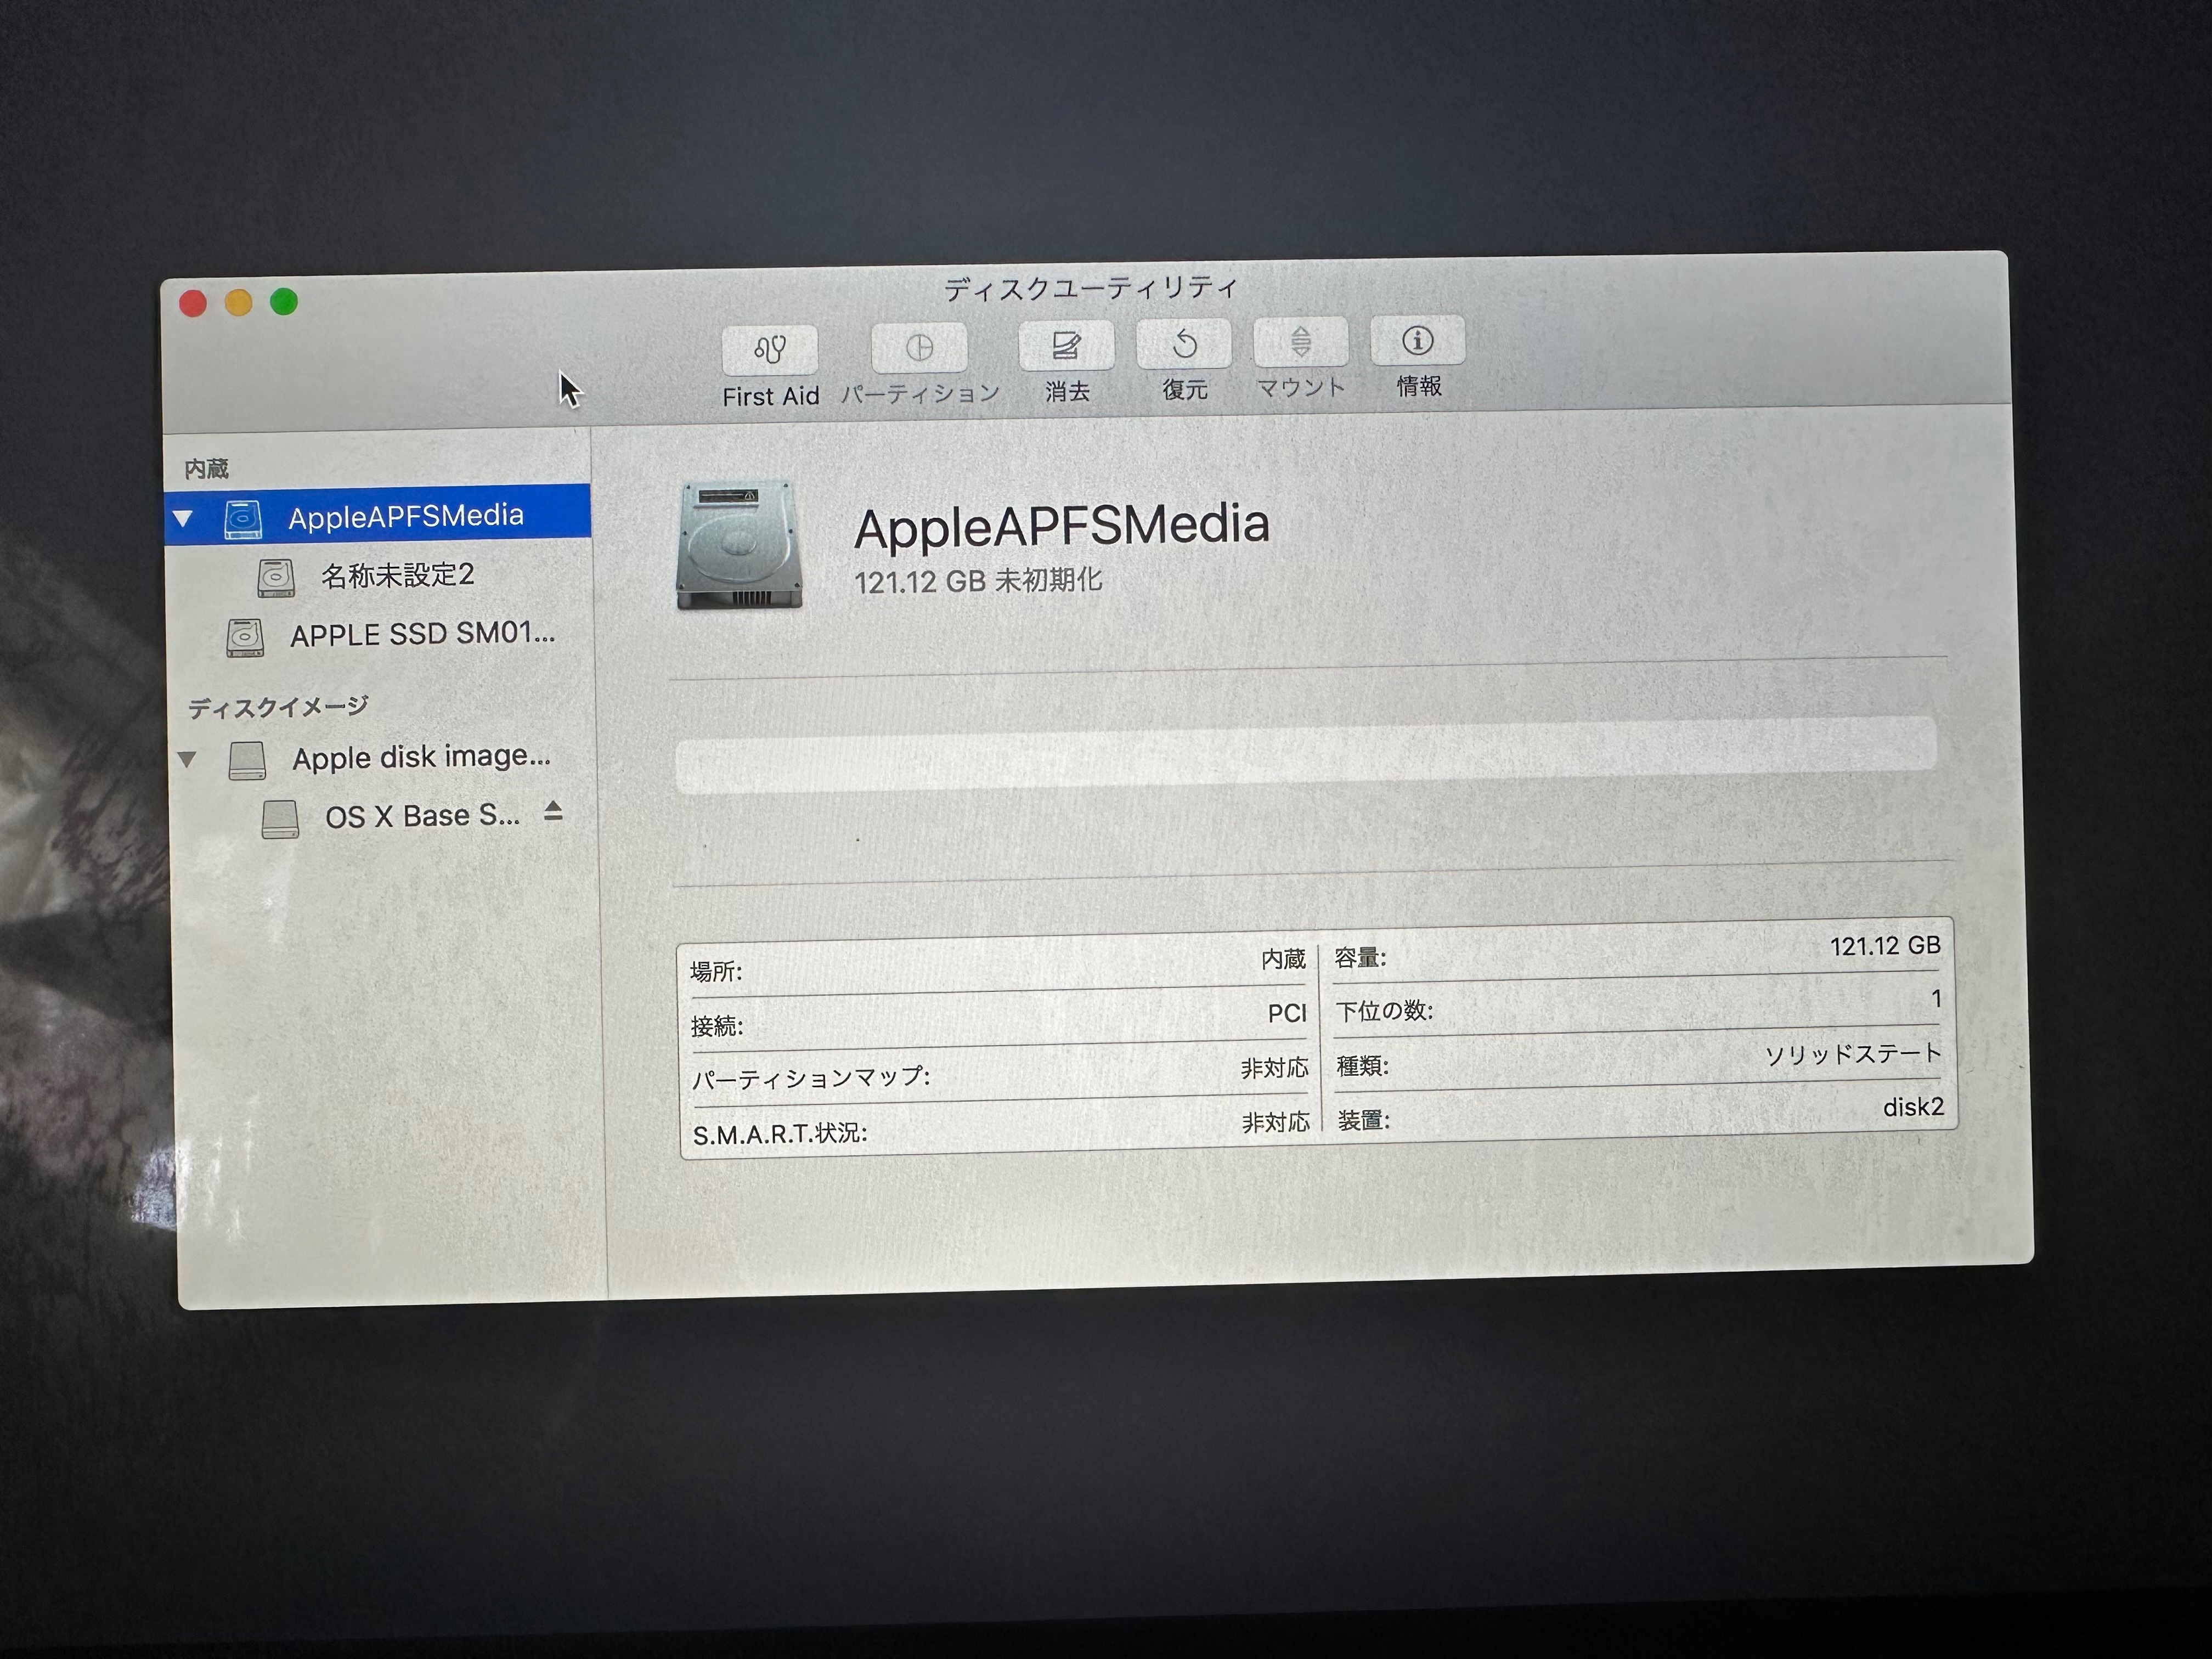Image resolution: width=2212 pixels, height=1659 pixels.
Task: Select the OS X Base S... volume
Action: point(421,816)
